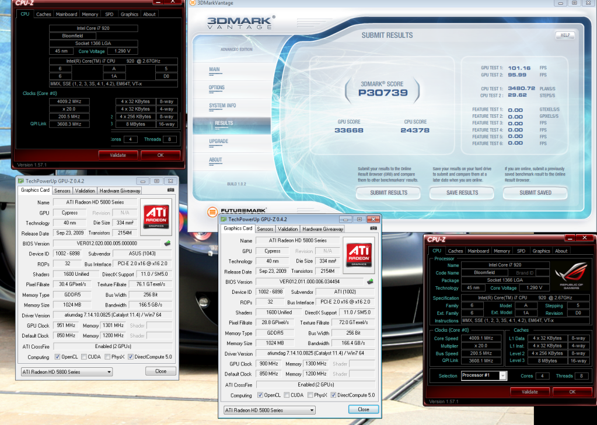Viewport: 597px width, 425px height.
Task: Open the MAIN page in 3DMark Vantage
Action: pos(214,69)
